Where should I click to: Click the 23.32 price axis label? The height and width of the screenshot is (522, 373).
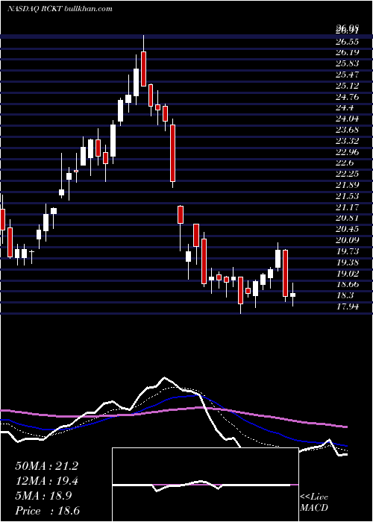(349, 141)
